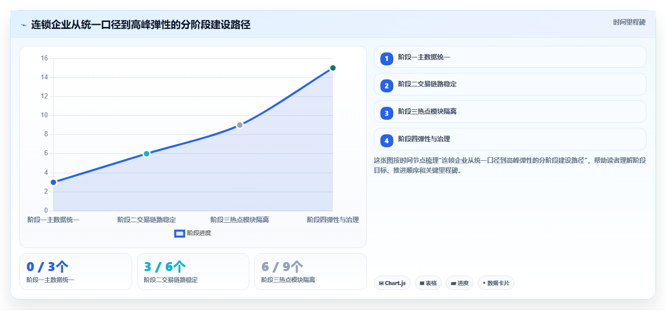Screen dimensions: 666x310
Task: Click the chart title 连锁企业从统一口径到高峰弹性的分阶段建设路径
Action: [141, 24]
